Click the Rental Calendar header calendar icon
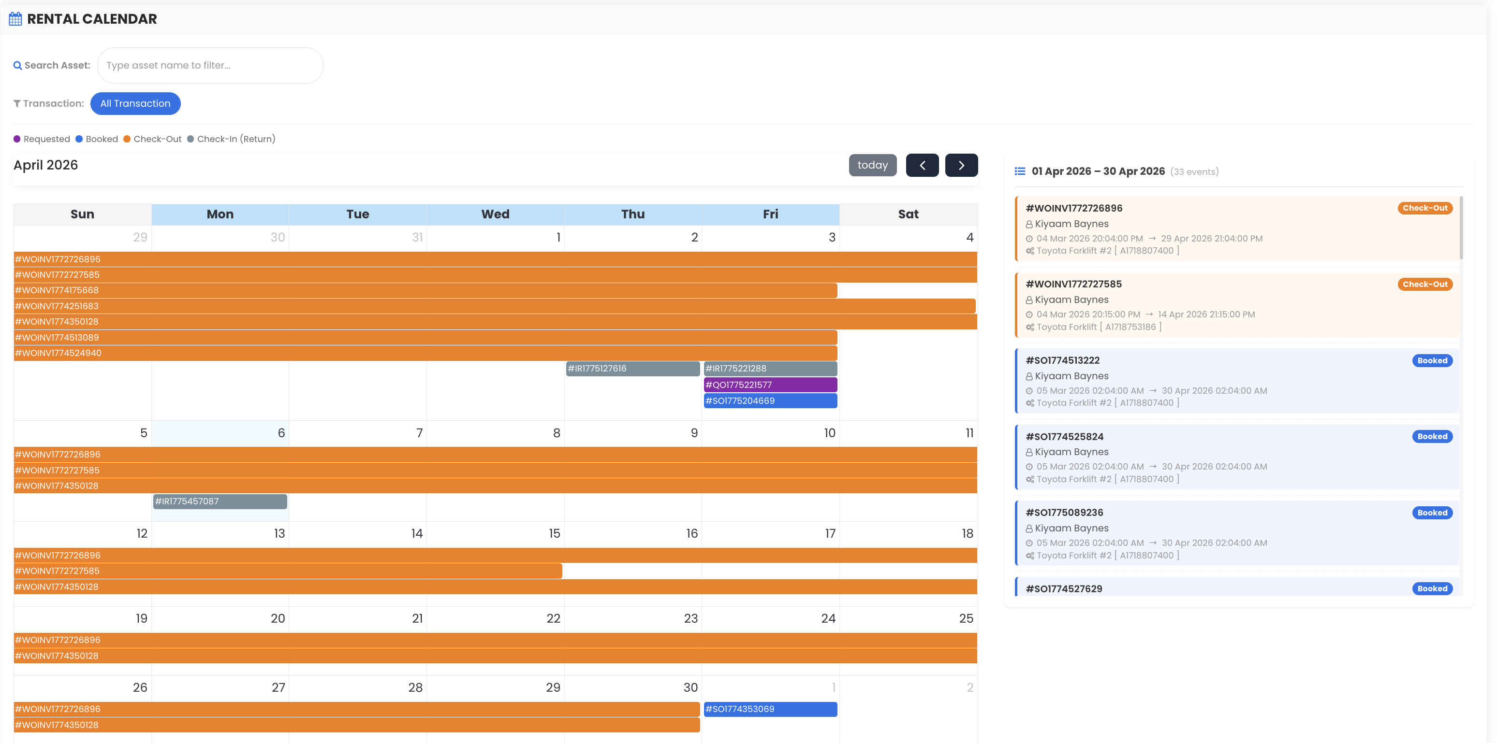 tap(15, 19)
